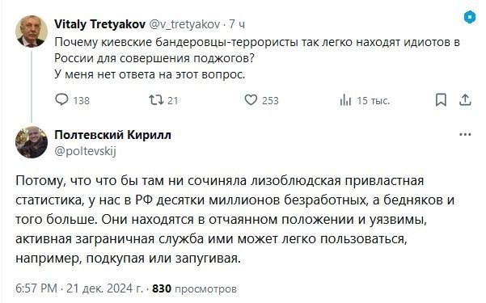Open Vitaly Tretyakov's profile picture
Screen dimensions: 486x303
click(x=32, y=32)
